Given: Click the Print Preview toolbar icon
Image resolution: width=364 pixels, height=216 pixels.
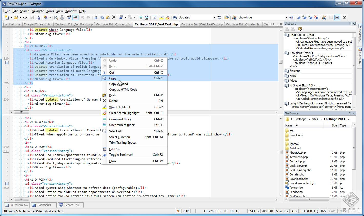Looking at the screenshot, I should [x=56, y=17].
